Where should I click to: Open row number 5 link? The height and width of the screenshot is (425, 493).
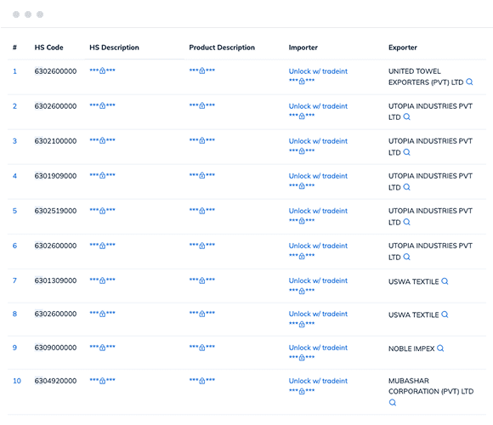pos(14,211)
